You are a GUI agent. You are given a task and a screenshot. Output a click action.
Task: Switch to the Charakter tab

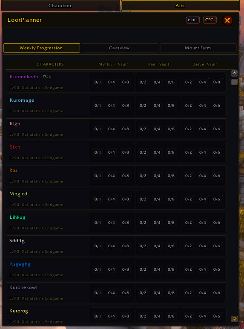(x=60, y=6)
